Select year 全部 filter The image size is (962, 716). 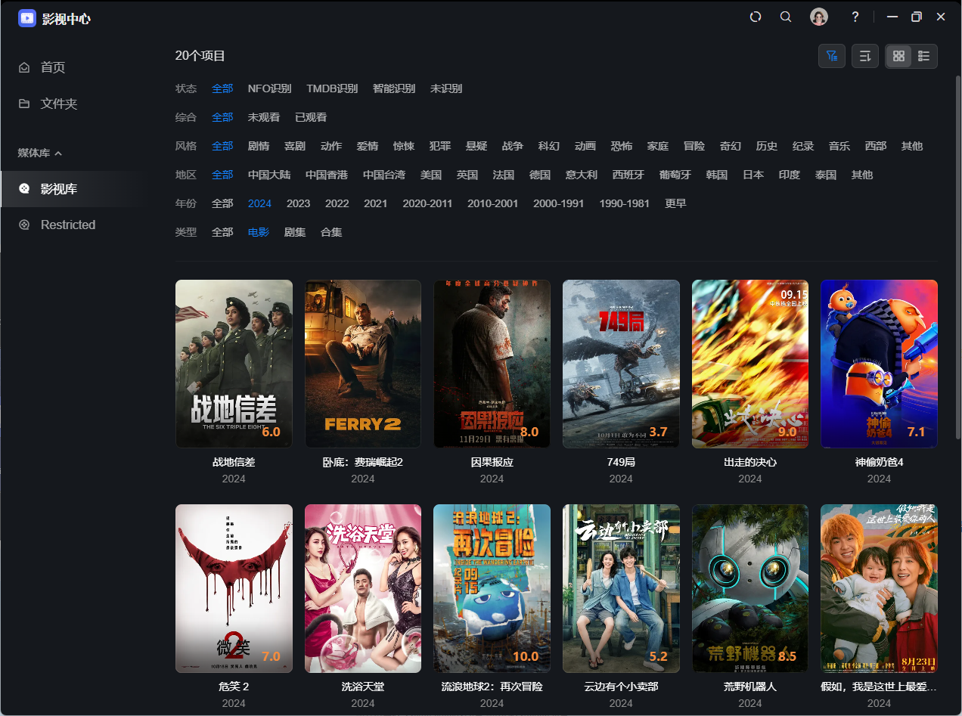(x=222, y=203)
